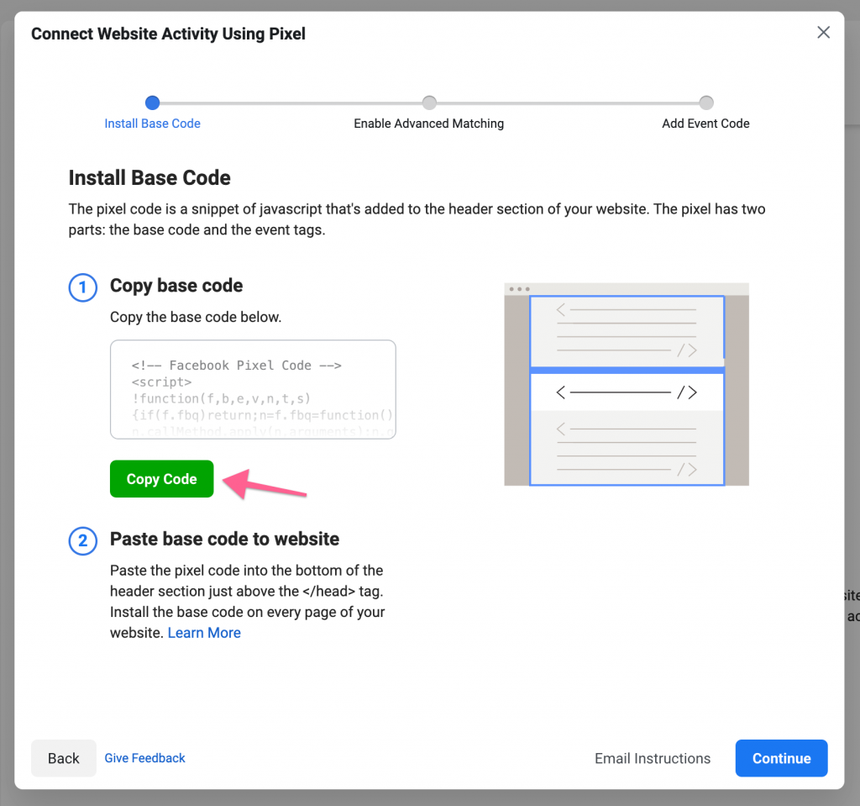Click the blue Install Base Code step dot

click(152, 103)
